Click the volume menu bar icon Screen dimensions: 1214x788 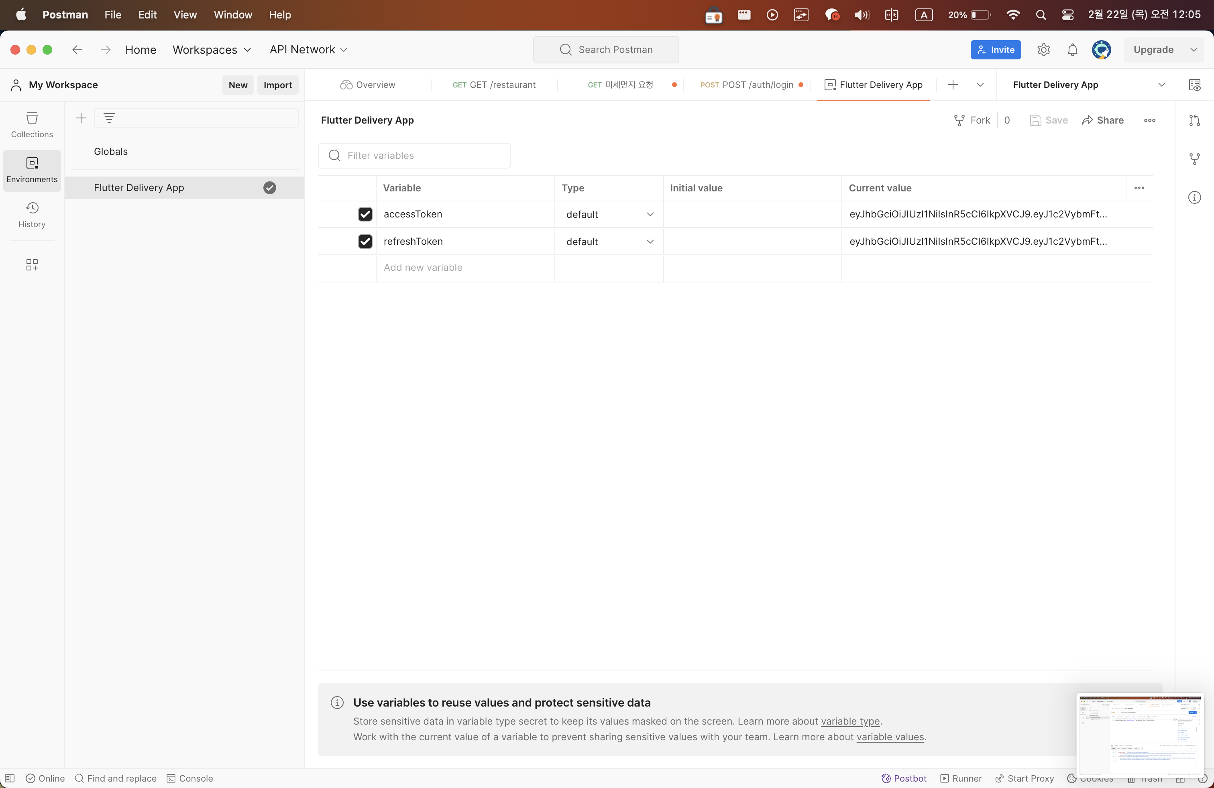(861, 15)
